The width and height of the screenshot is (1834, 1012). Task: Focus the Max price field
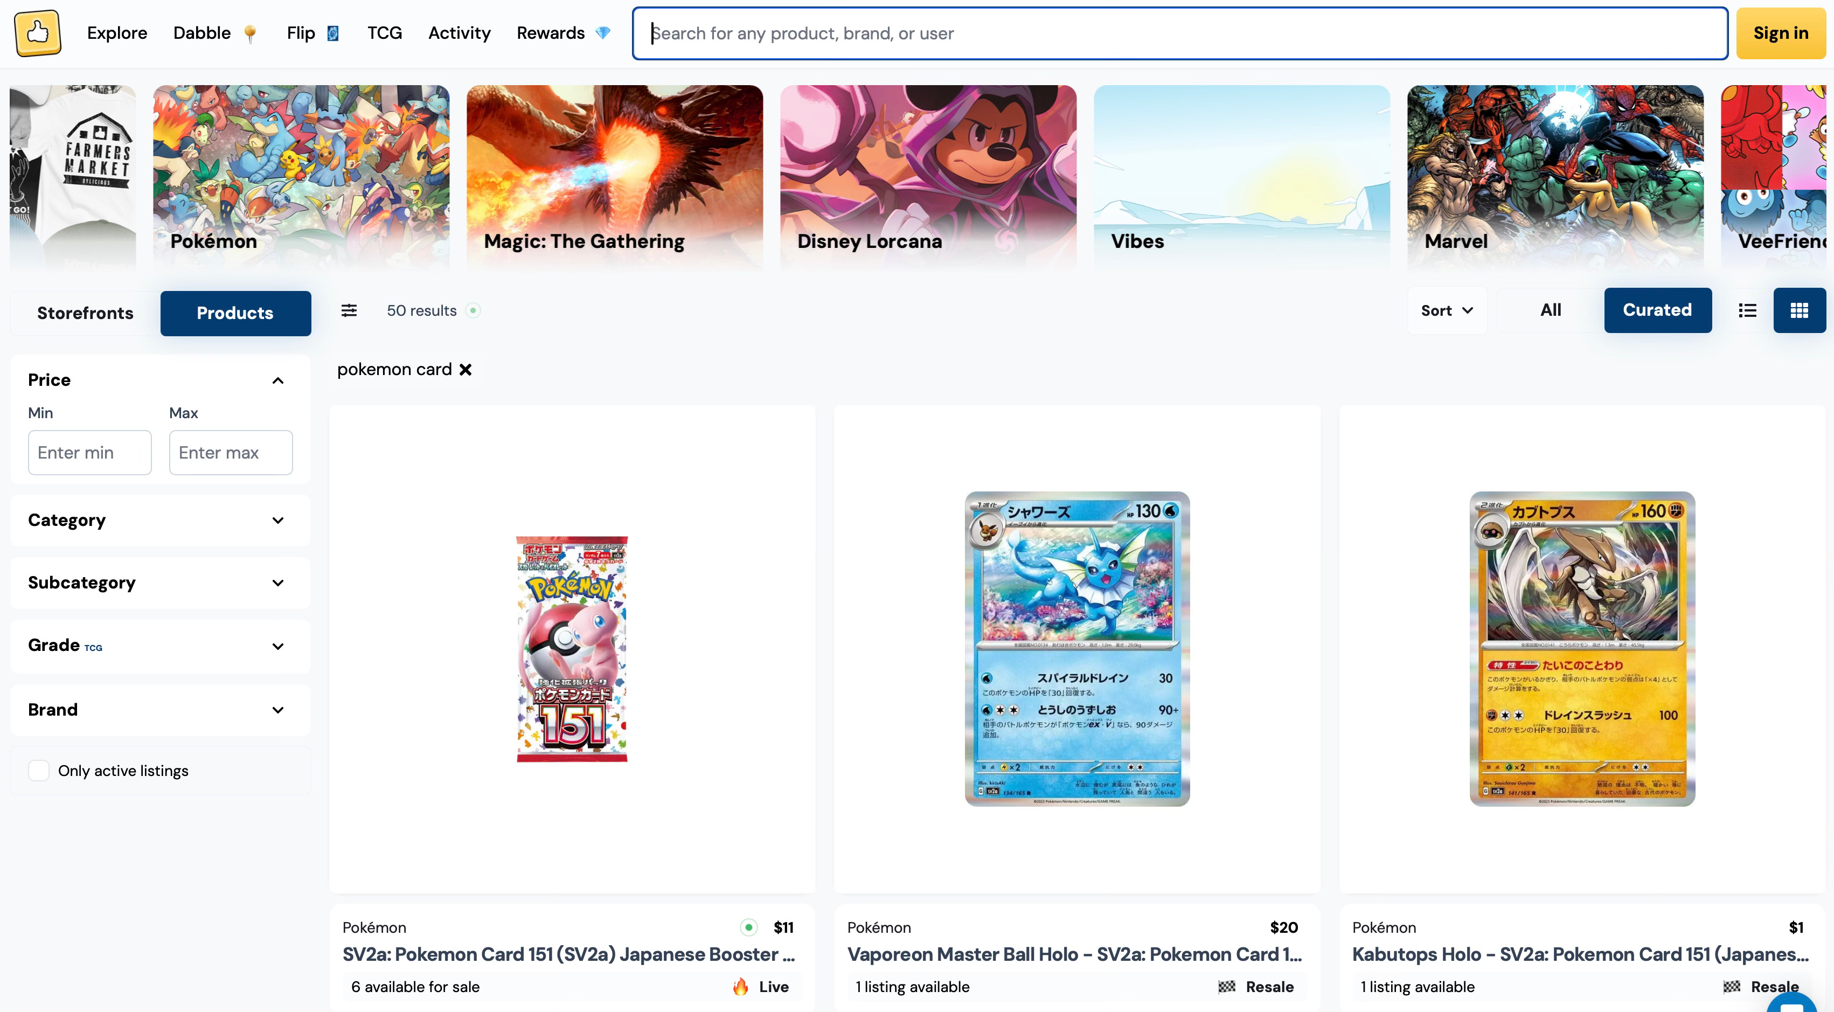[x=231, y=452]
